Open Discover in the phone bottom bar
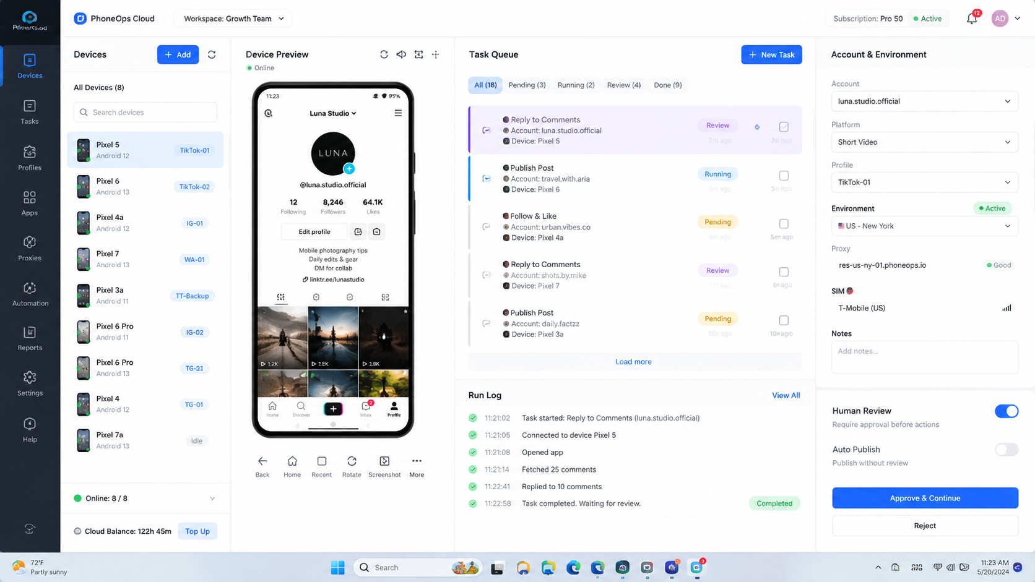The image size is (1035, 582). [301, 409]
